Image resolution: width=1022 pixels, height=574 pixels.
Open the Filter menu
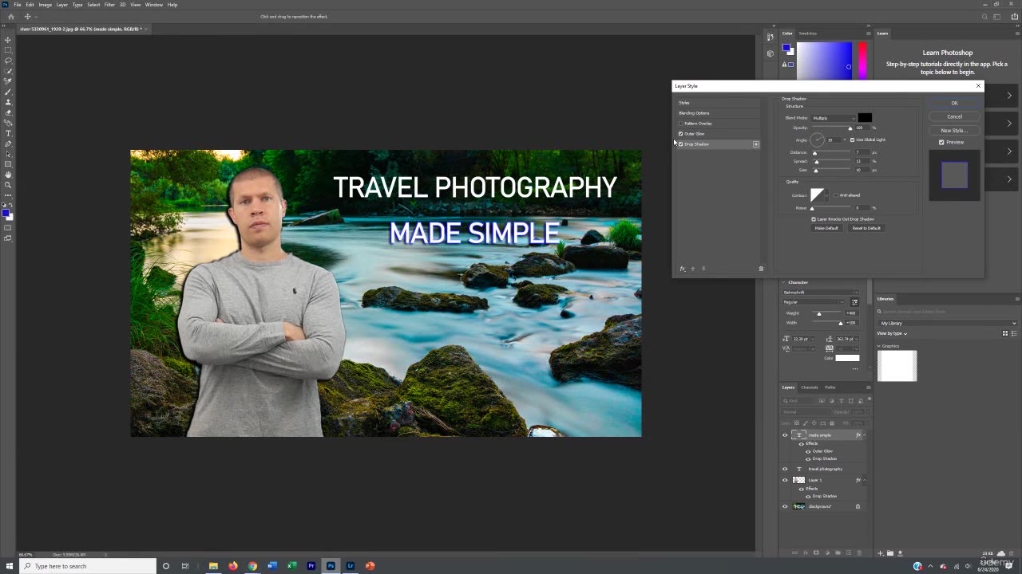tap(109, 5)
